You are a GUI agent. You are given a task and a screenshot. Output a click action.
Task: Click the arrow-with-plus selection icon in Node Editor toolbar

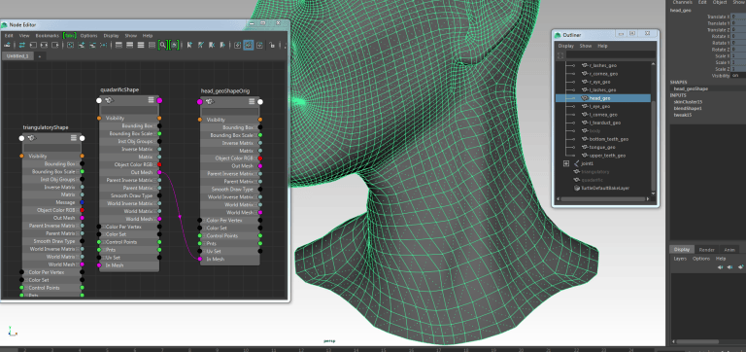tap(189, 46)
